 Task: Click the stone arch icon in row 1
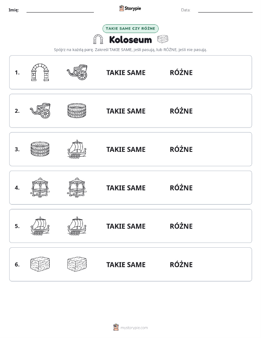(x=40, y=72)
